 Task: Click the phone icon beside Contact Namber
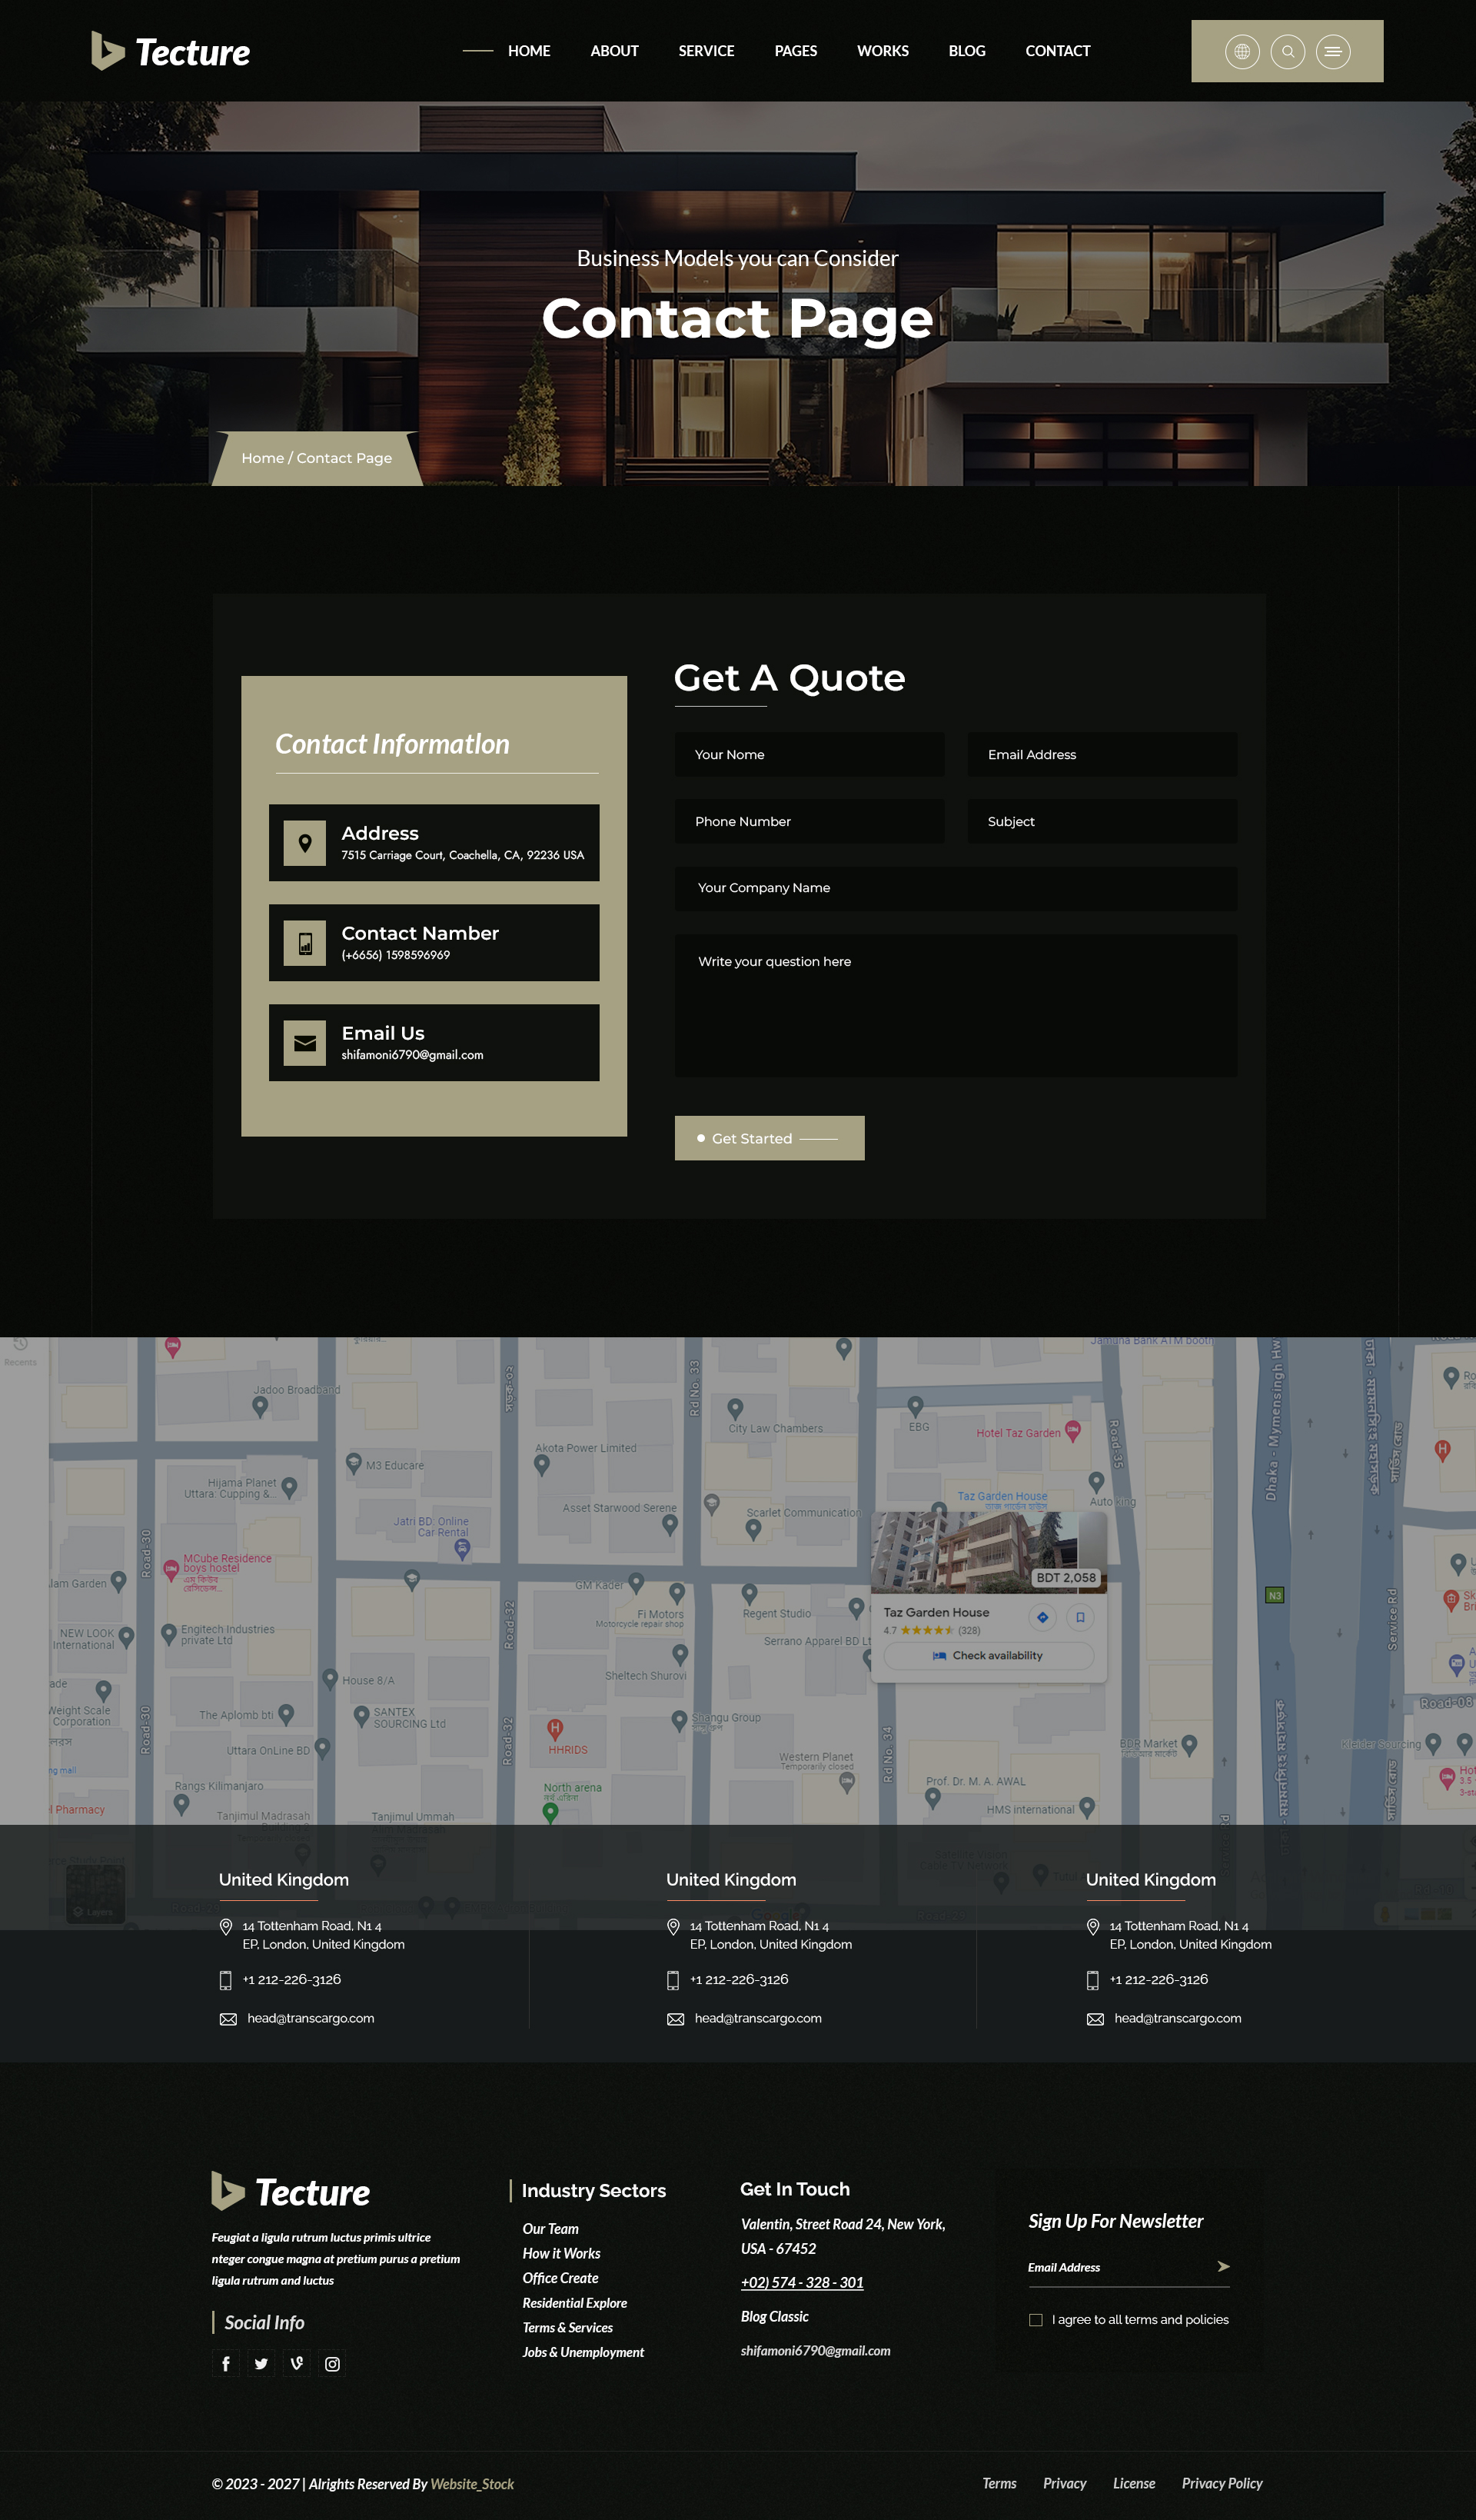[x=305, y=942]
